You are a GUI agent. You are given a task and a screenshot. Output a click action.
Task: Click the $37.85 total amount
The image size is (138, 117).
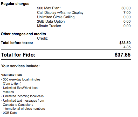123,55
